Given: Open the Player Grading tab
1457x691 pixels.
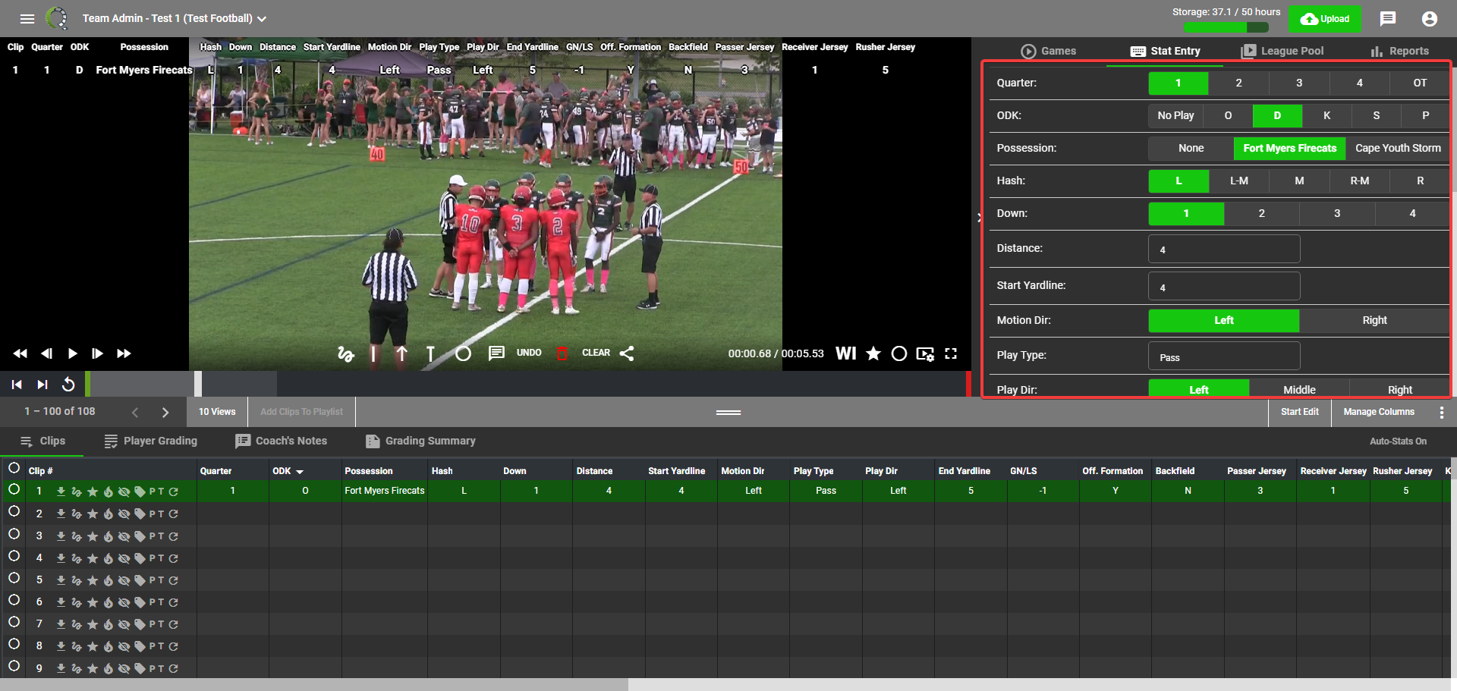Looking at the screenshot, I should pyautogui.click(x=151, y=441).
